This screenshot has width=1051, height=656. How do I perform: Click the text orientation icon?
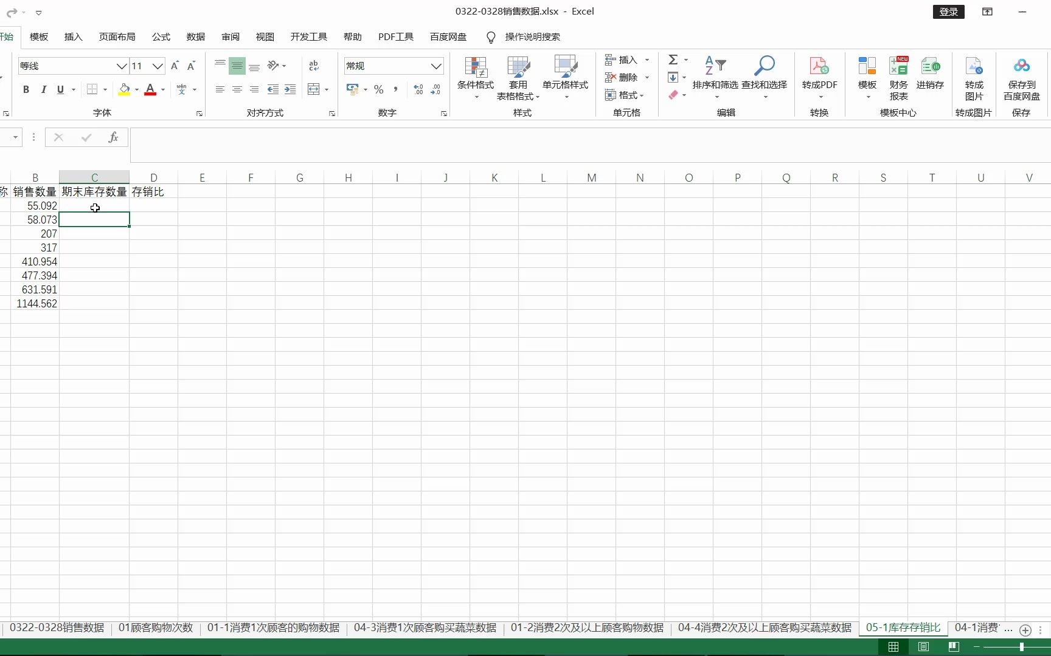point(273,66)
